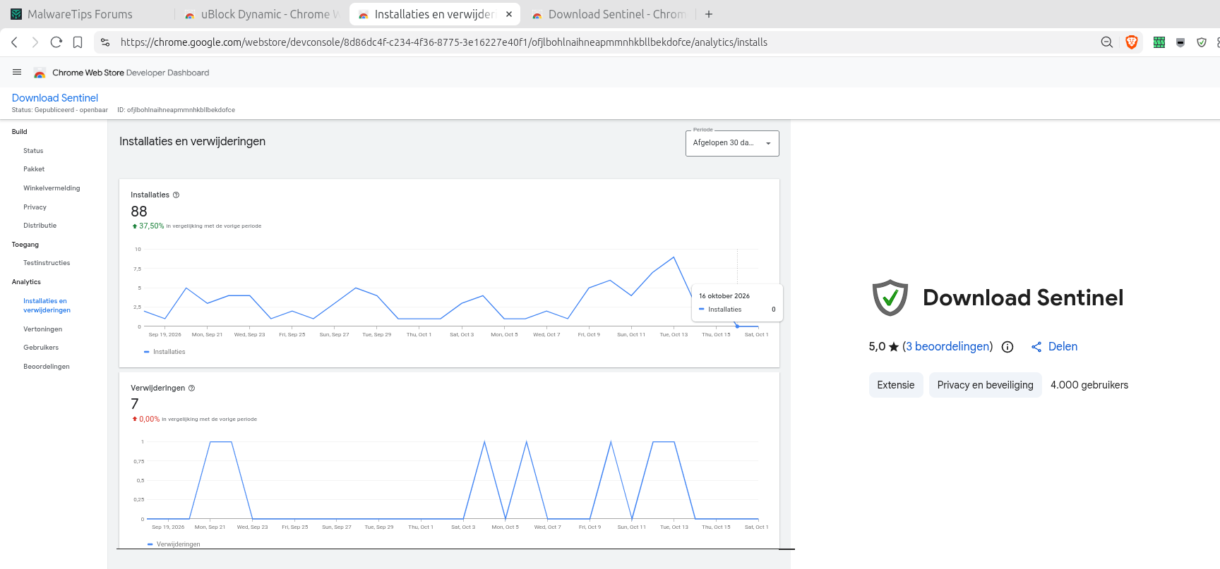Switch to Download Sentinel store tab
1220x569 pixels.
609,14
